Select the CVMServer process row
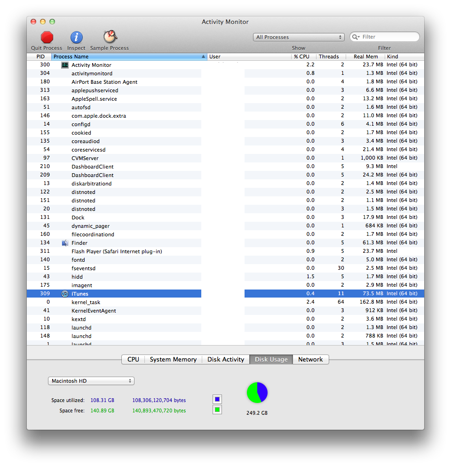451x467 pixels. click(226, 158)
